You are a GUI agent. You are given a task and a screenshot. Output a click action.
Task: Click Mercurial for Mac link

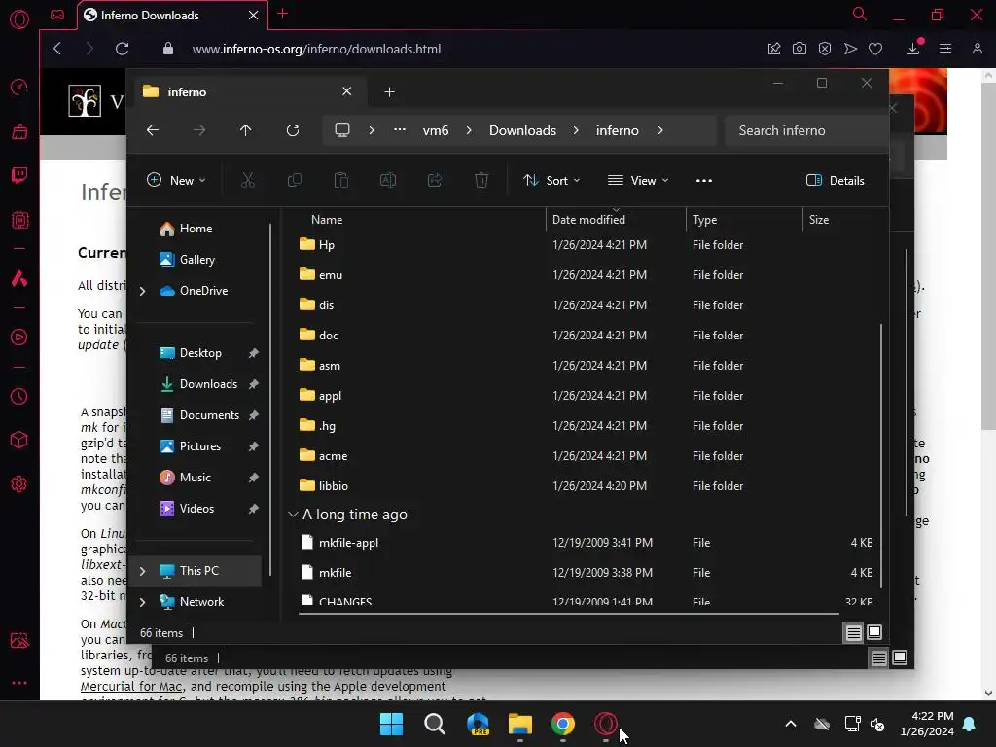click(x=131, y=686)
